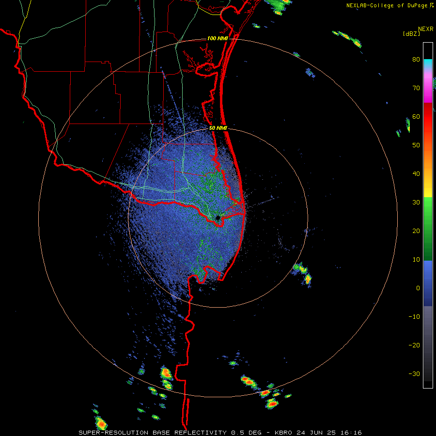Select the 50 NMI range ring label
436x436 pixels.
tap(218, 128)
